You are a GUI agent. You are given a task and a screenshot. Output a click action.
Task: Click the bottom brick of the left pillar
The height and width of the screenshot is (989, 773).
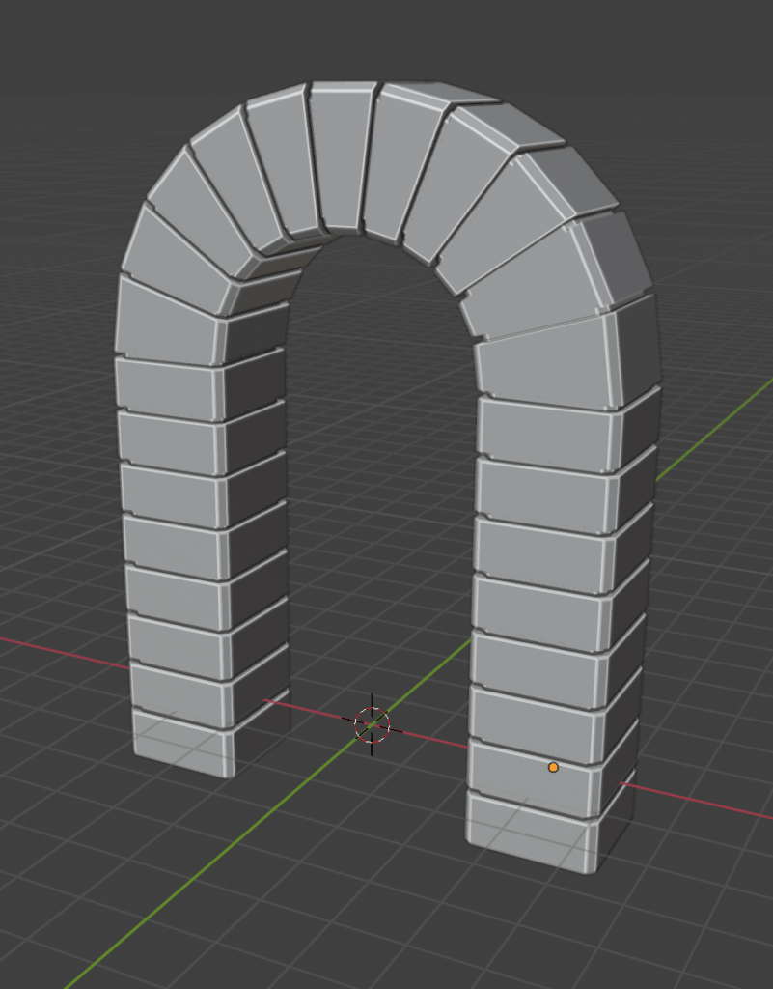179,744
